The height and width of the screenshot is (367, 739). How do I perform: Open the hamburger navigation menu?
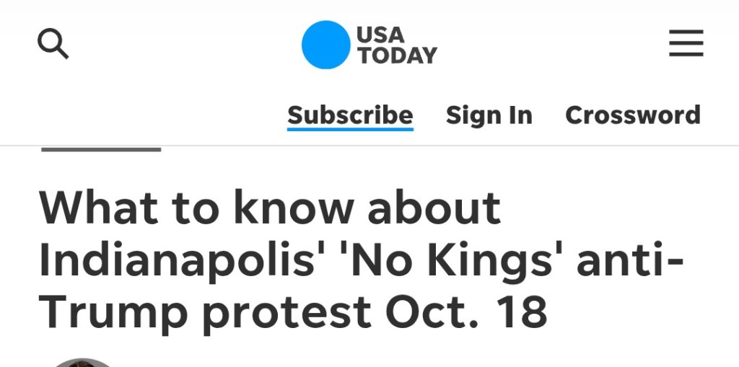pos(686,44)
